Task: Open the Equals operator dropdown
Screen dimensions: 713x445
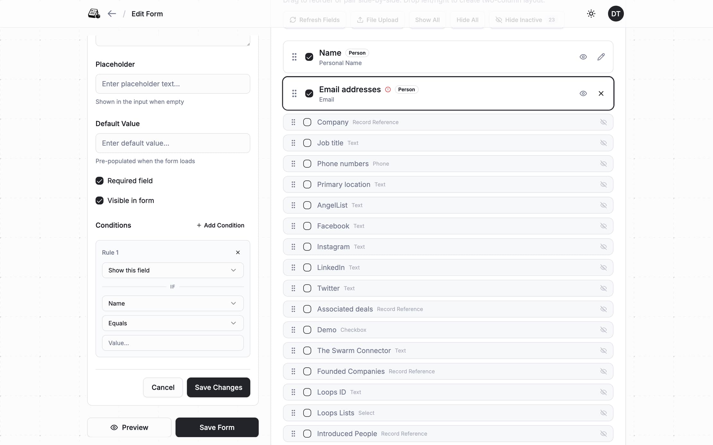Action: tap(172, 323)
